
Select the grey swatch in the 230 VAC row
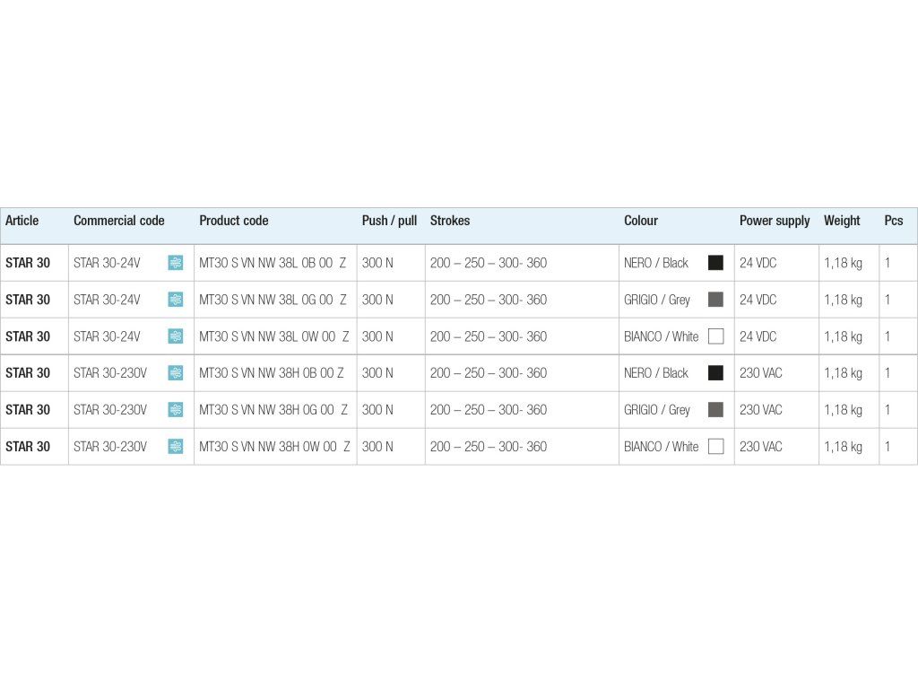715,410
